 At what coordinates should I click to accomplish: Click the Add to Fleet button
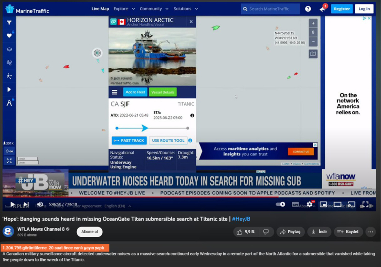click(135, 92)
